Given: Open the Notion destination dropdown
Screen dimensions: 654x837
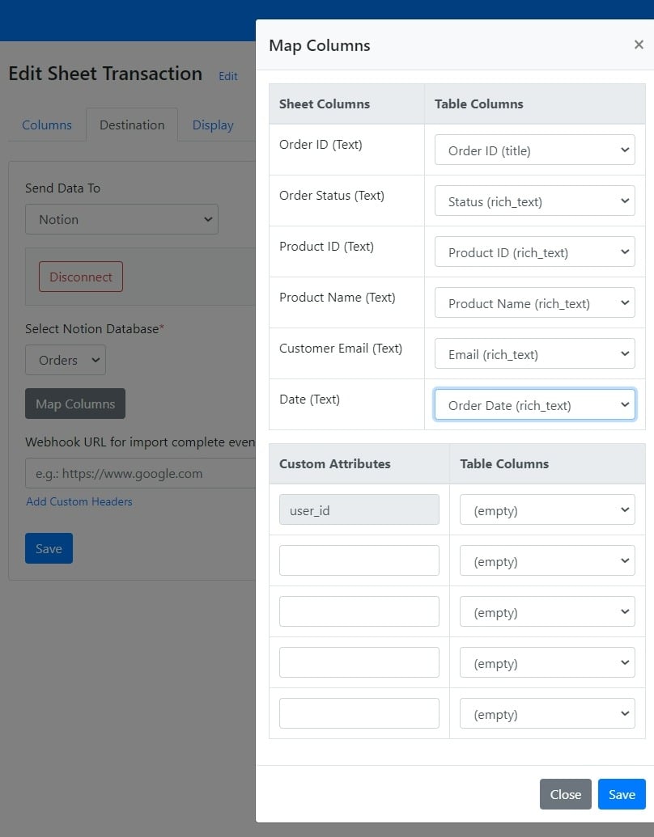Looking at the screenshot, I should [122, 219].
